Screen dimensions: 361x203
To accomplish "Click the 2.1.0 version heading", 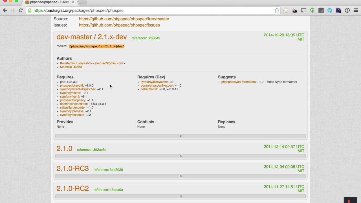I will click(x=65, y=149).
